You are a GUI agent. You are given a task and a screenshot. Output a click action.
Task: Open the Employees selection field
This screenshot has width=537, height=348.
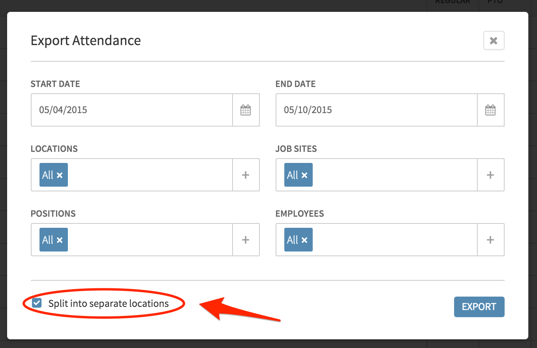[x=377, y=240]
